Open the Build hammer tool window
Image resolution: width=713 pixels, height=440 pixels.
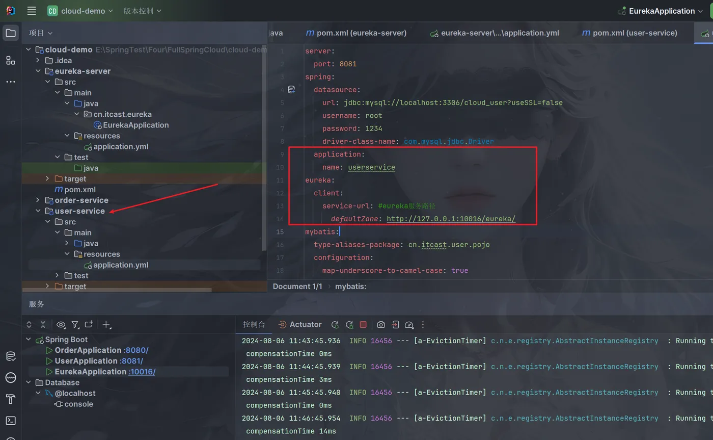10,399
